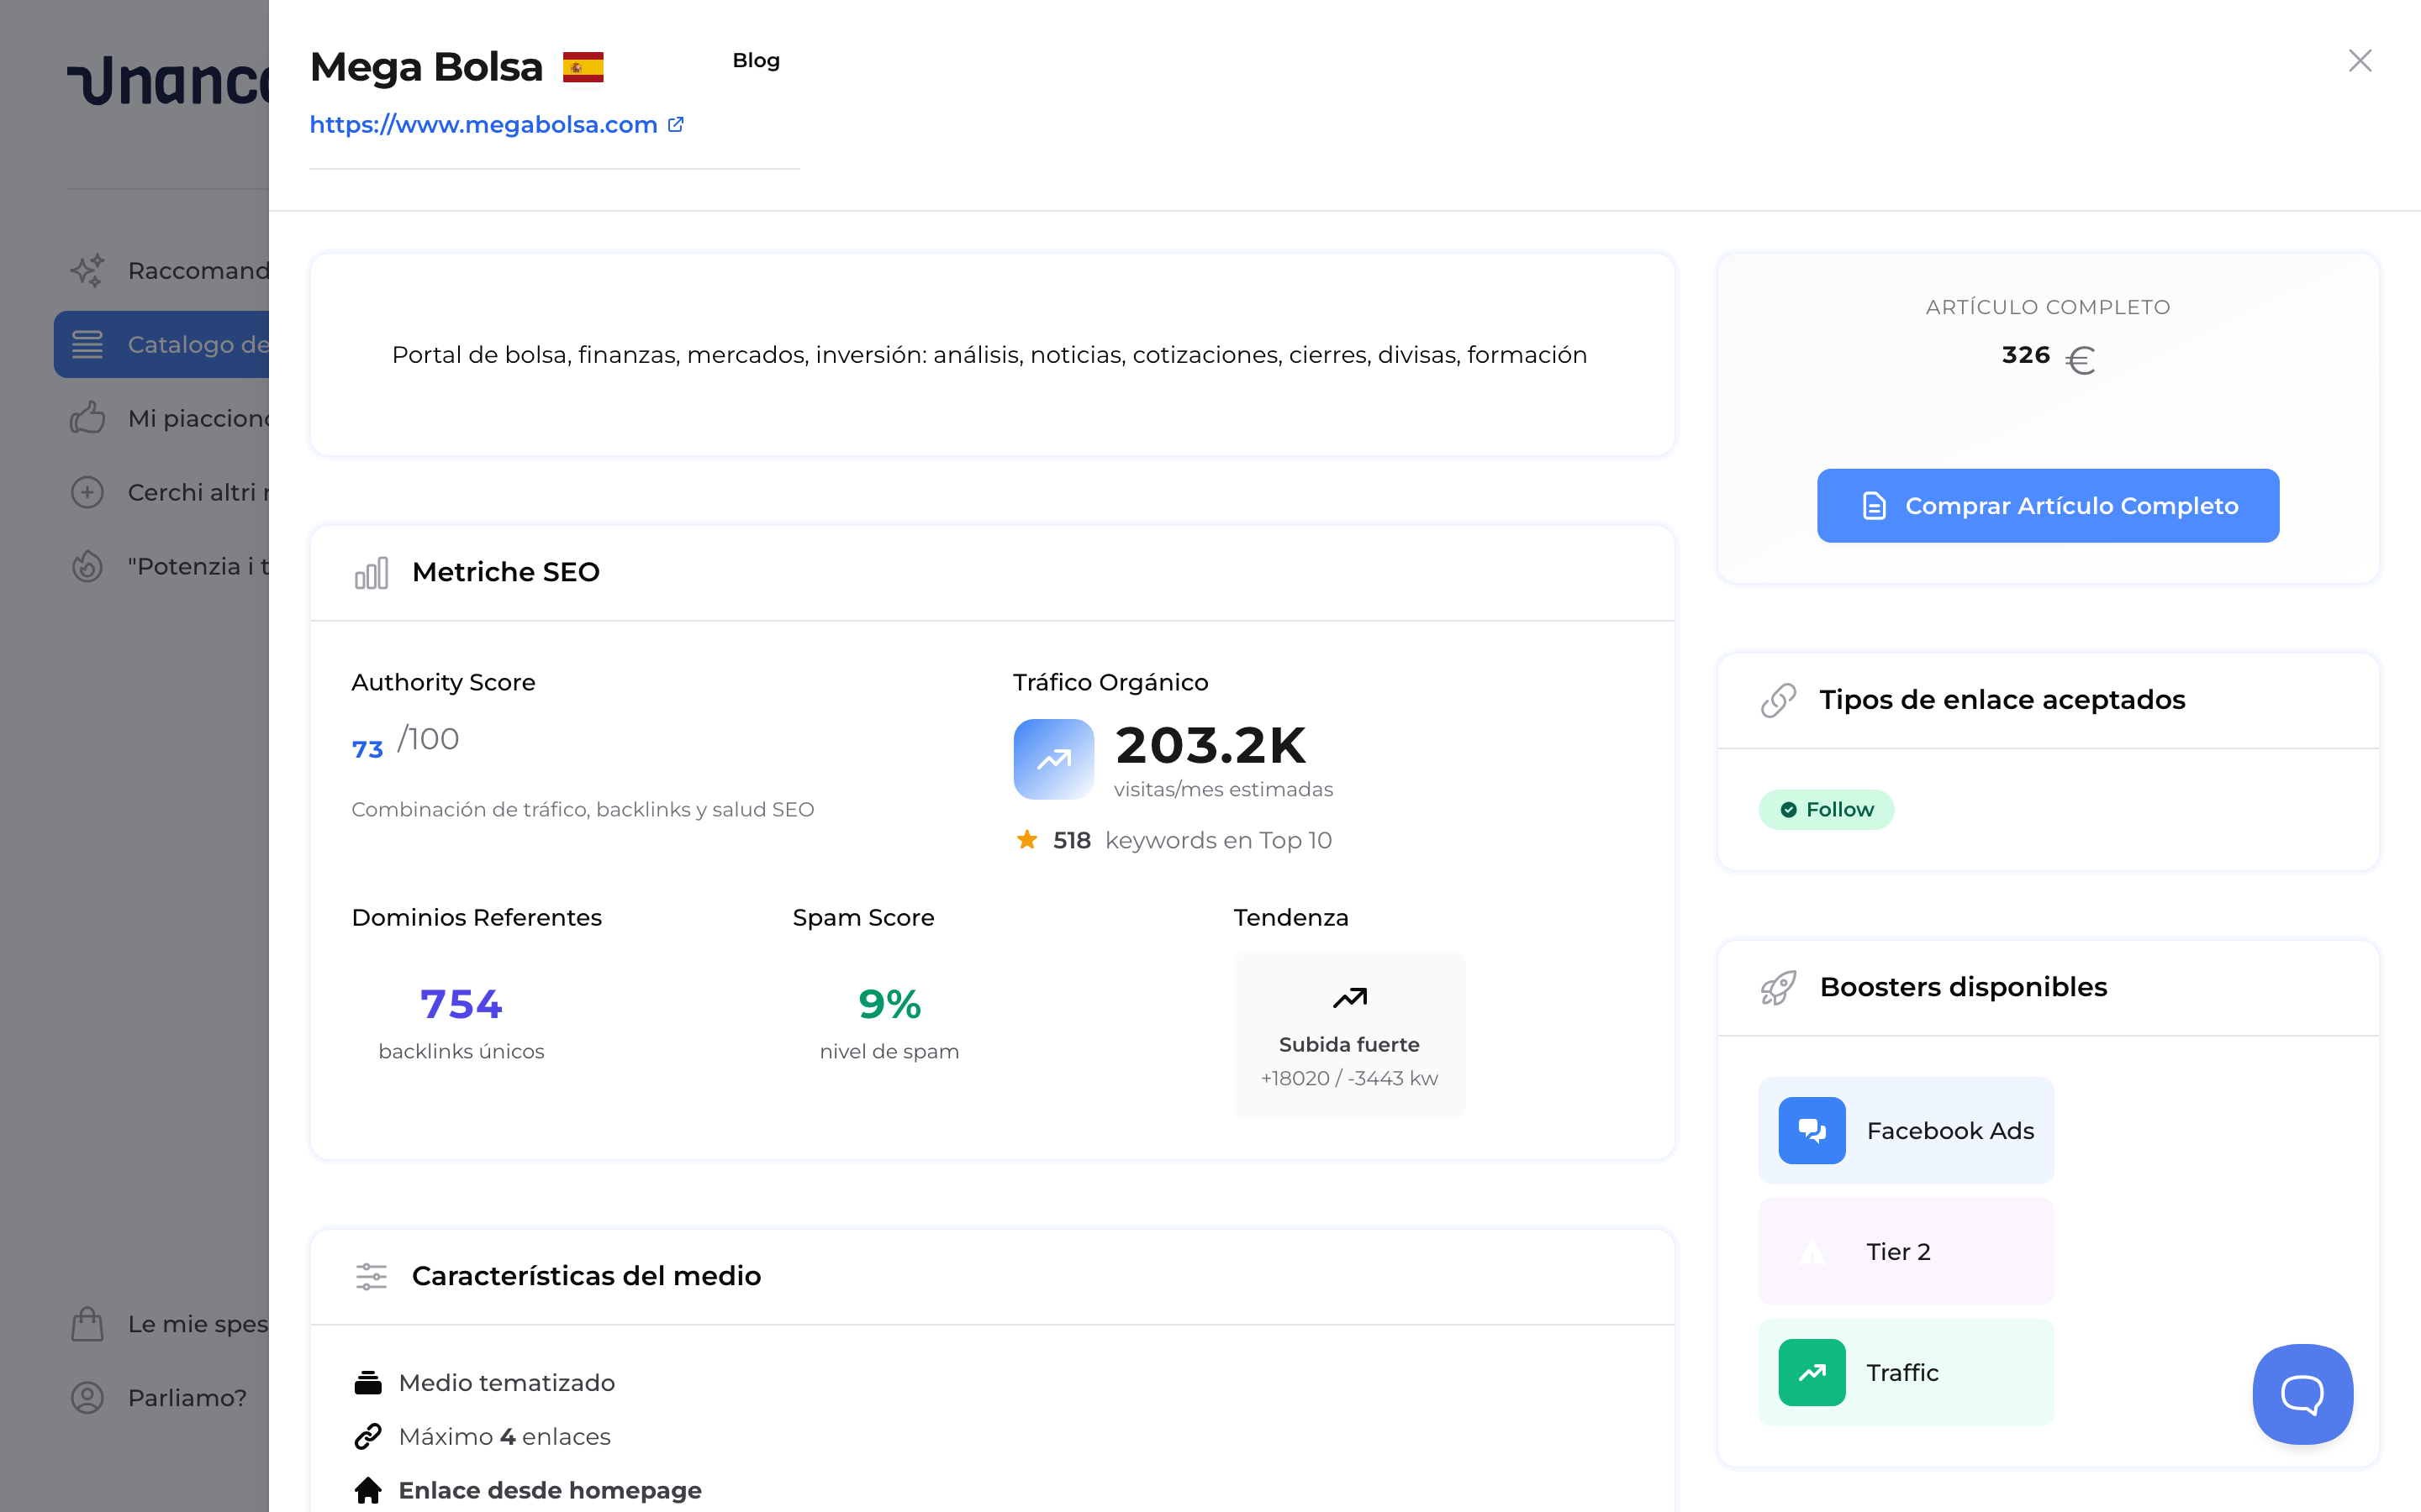Click the external link icon beside URL

(x=676, y=125)
